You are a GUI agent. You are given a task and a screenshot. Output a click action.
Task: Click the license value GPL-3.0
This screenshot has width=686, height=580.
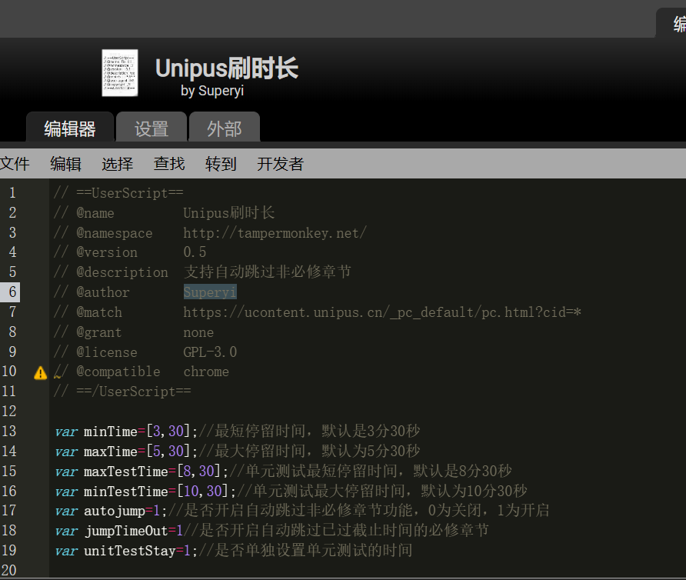point(210,352)
